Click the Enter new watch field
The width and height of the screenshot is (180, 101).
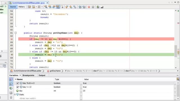tap(28, 98)
